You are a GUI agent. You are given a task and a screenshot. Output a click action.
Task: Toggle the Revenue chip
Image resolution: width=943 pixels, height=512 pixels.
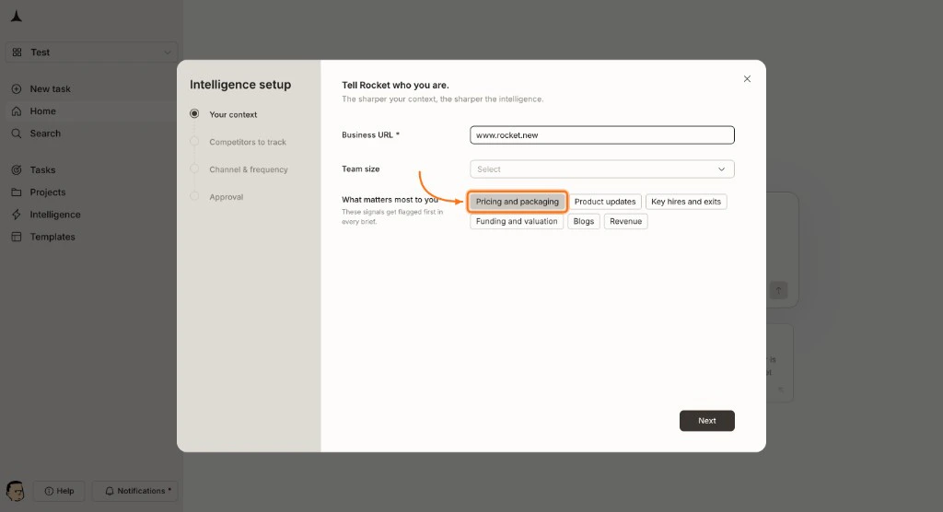tap(626, 221)
